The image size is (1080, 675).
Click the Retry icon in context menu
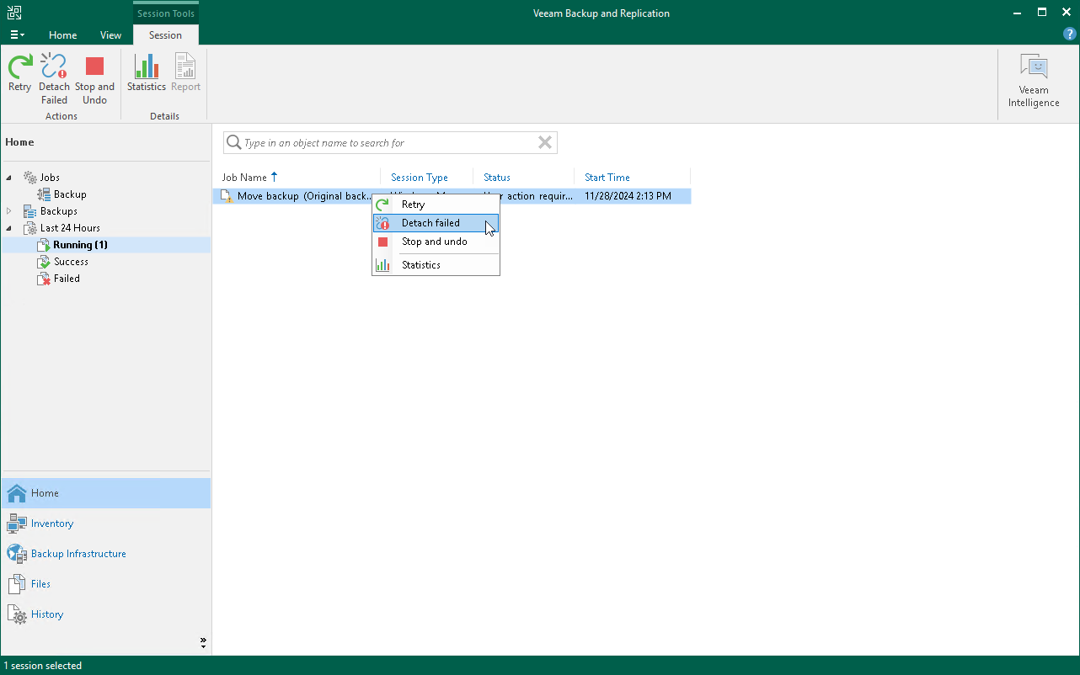pyautogui.click(x=383, y=205)
